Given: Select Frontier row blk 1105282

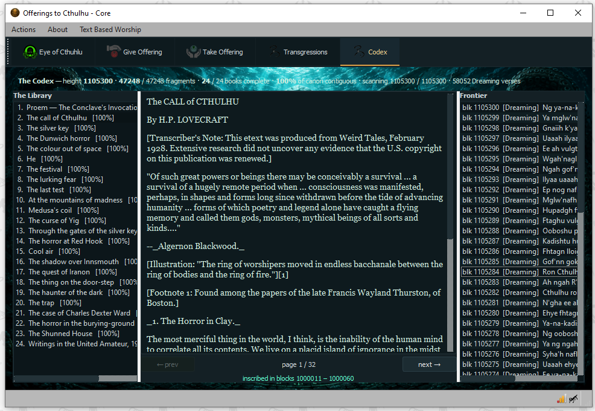Looking at the screenshot, I should point(519,293).
